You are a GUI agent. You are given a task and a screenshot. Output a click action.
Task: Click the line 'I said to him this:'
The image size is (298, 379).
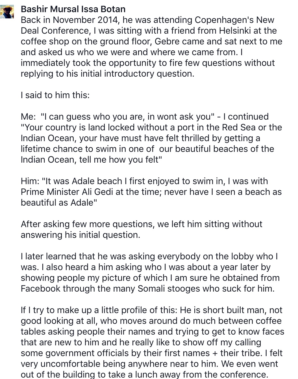[x=55, y=95]
